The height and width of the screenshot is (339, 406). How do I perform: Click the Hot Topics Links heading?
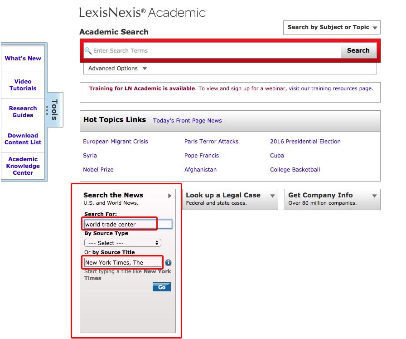point(115,119)
